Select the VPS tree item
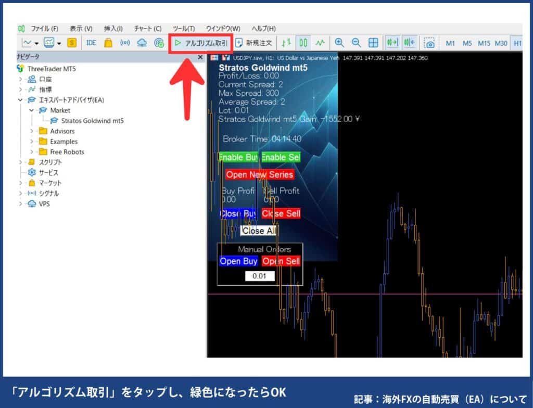This screenshot has width=533, height=408. pos(44,203)
